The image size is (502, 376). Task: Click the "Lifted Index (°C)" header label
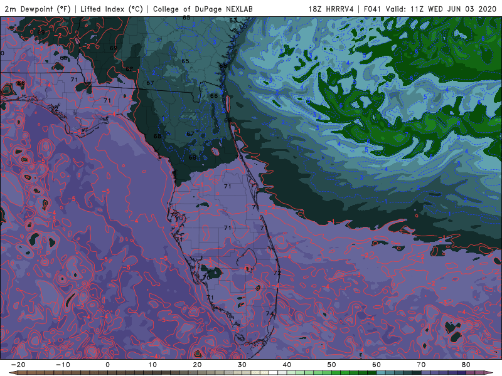(x=112, y=9)
